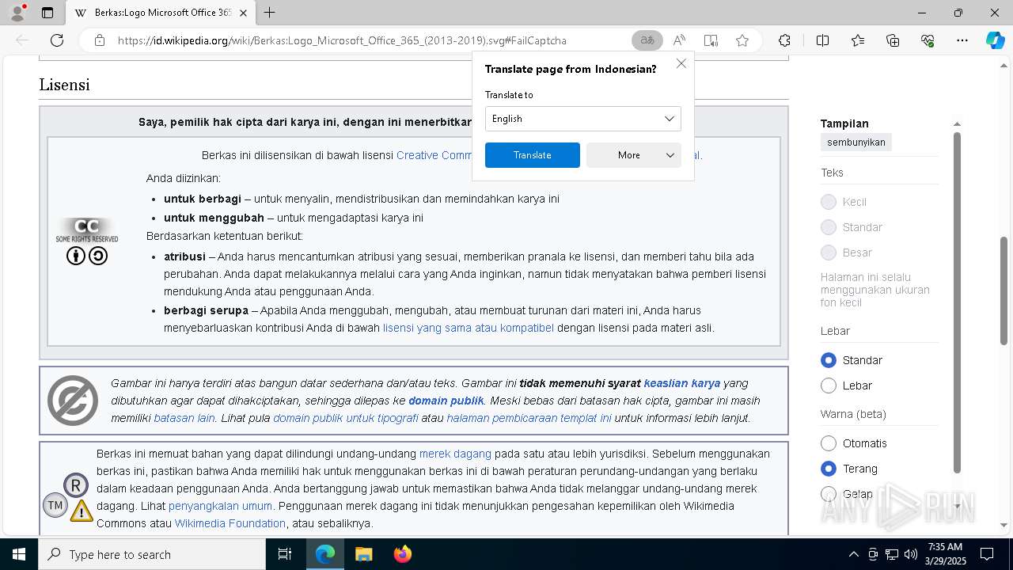Show hidden system tray icons
The width and height of the screenshot is (1013, 570).
pos(853,554)
